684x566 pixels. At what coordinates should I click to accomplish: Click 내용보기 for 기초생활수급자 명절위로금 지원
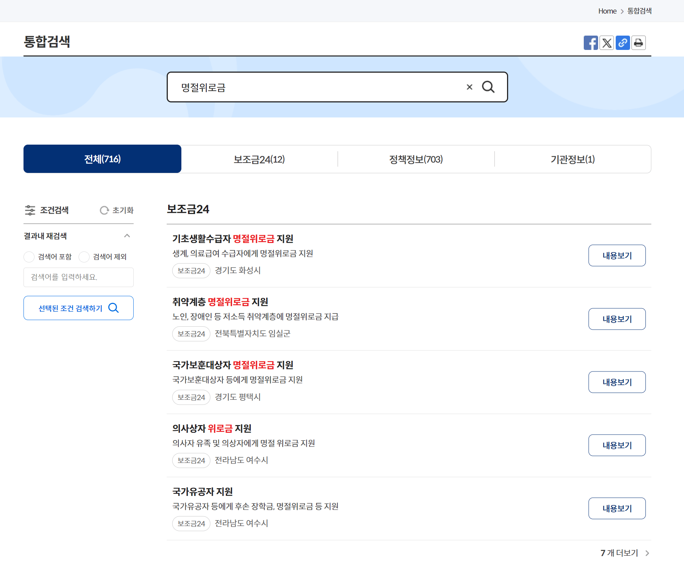[617, 255]
